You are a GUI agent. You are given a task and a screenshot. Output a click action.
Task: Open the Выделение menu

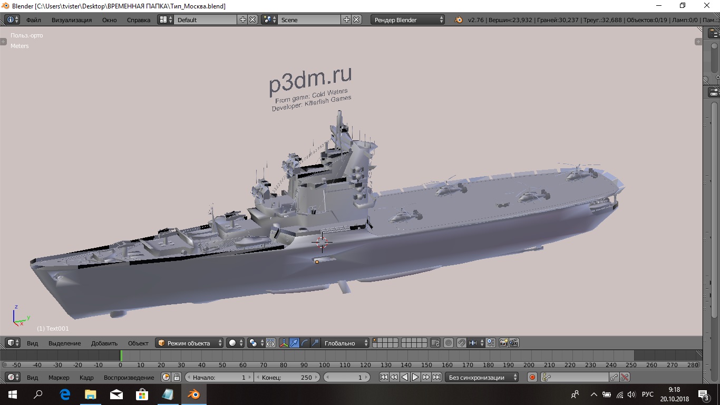(x=65, y=343)
